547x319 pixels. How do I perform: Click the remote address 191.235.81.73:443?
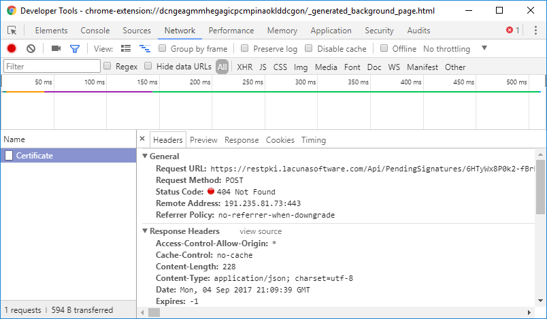[x=263, y=203]
